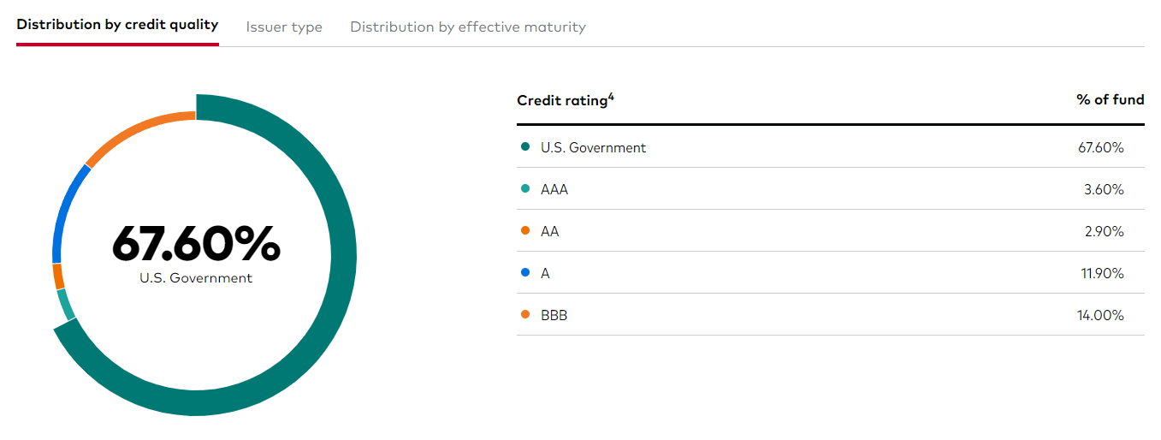Select the U.S. Government table row label
Image resolution: width=1161 pixels, height=440 pixels.
coord(593,147)
